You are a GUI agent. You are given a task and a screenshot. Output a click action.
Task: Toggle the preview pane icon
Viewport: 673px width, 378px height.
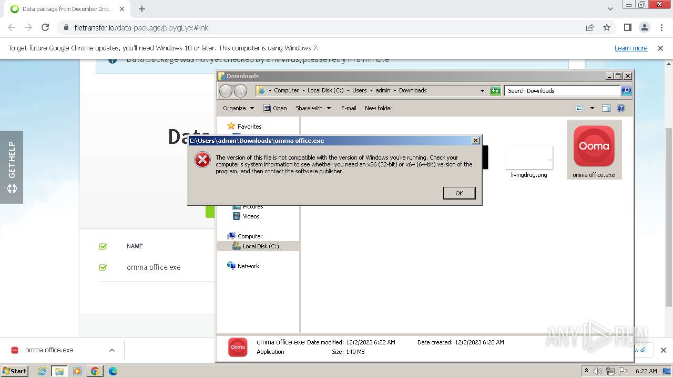[606, 108]
